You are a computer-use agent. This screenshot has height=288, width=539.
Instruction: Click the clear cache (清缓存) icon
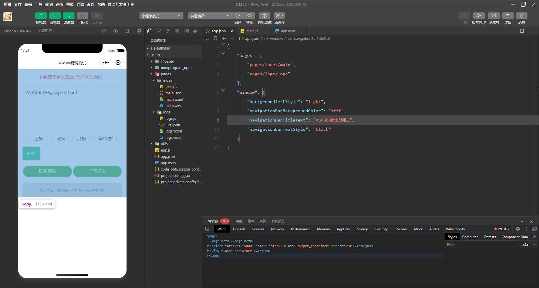[x=279, y=16]
